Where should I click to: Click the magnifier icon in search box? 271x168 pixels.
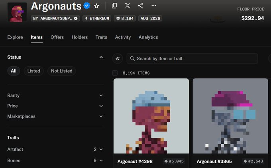click(x=132, y=59)
